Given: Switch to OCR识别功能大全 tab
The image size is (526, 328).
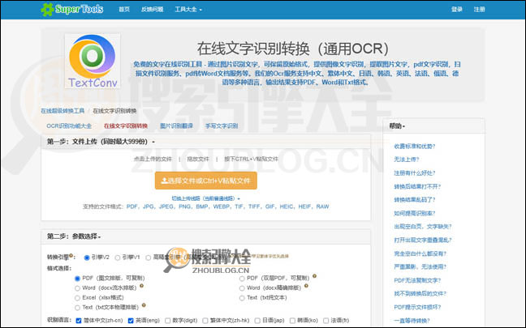Looking at the screenshot, I should coord(69,126).
